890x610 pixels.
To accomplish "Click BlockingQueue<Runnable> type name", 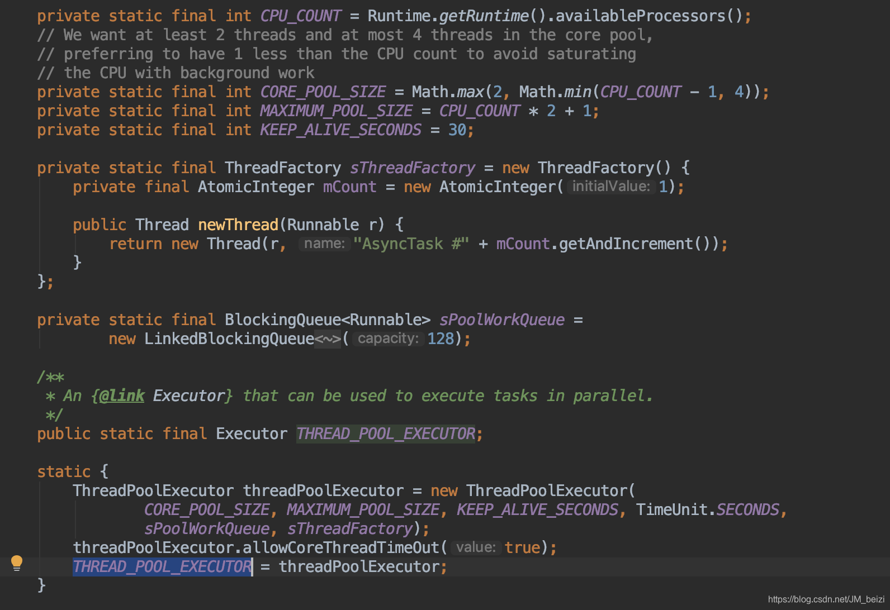I will 328,320.
